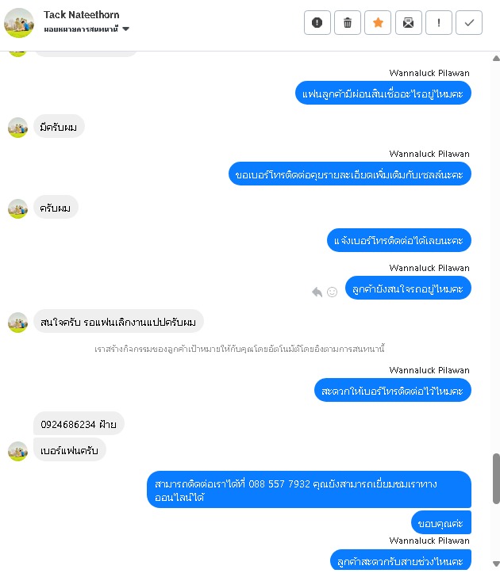Click avatar beside สนใจครับ message
Viewport: 500px width, 577px height.
click(18, 323)
